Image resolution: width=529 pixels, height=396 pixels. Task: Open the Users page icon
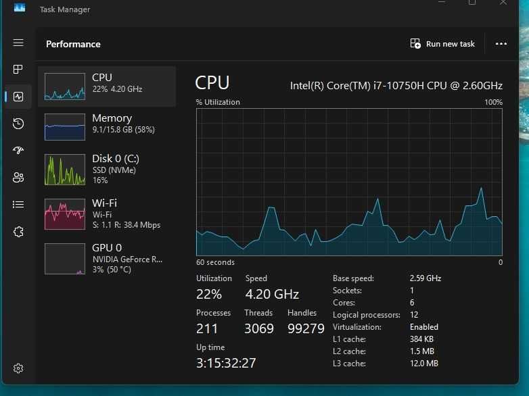point(18,177)
